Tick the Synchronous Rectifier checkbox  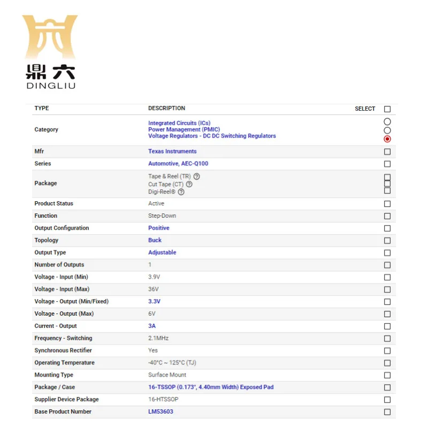tap(387, 351)
